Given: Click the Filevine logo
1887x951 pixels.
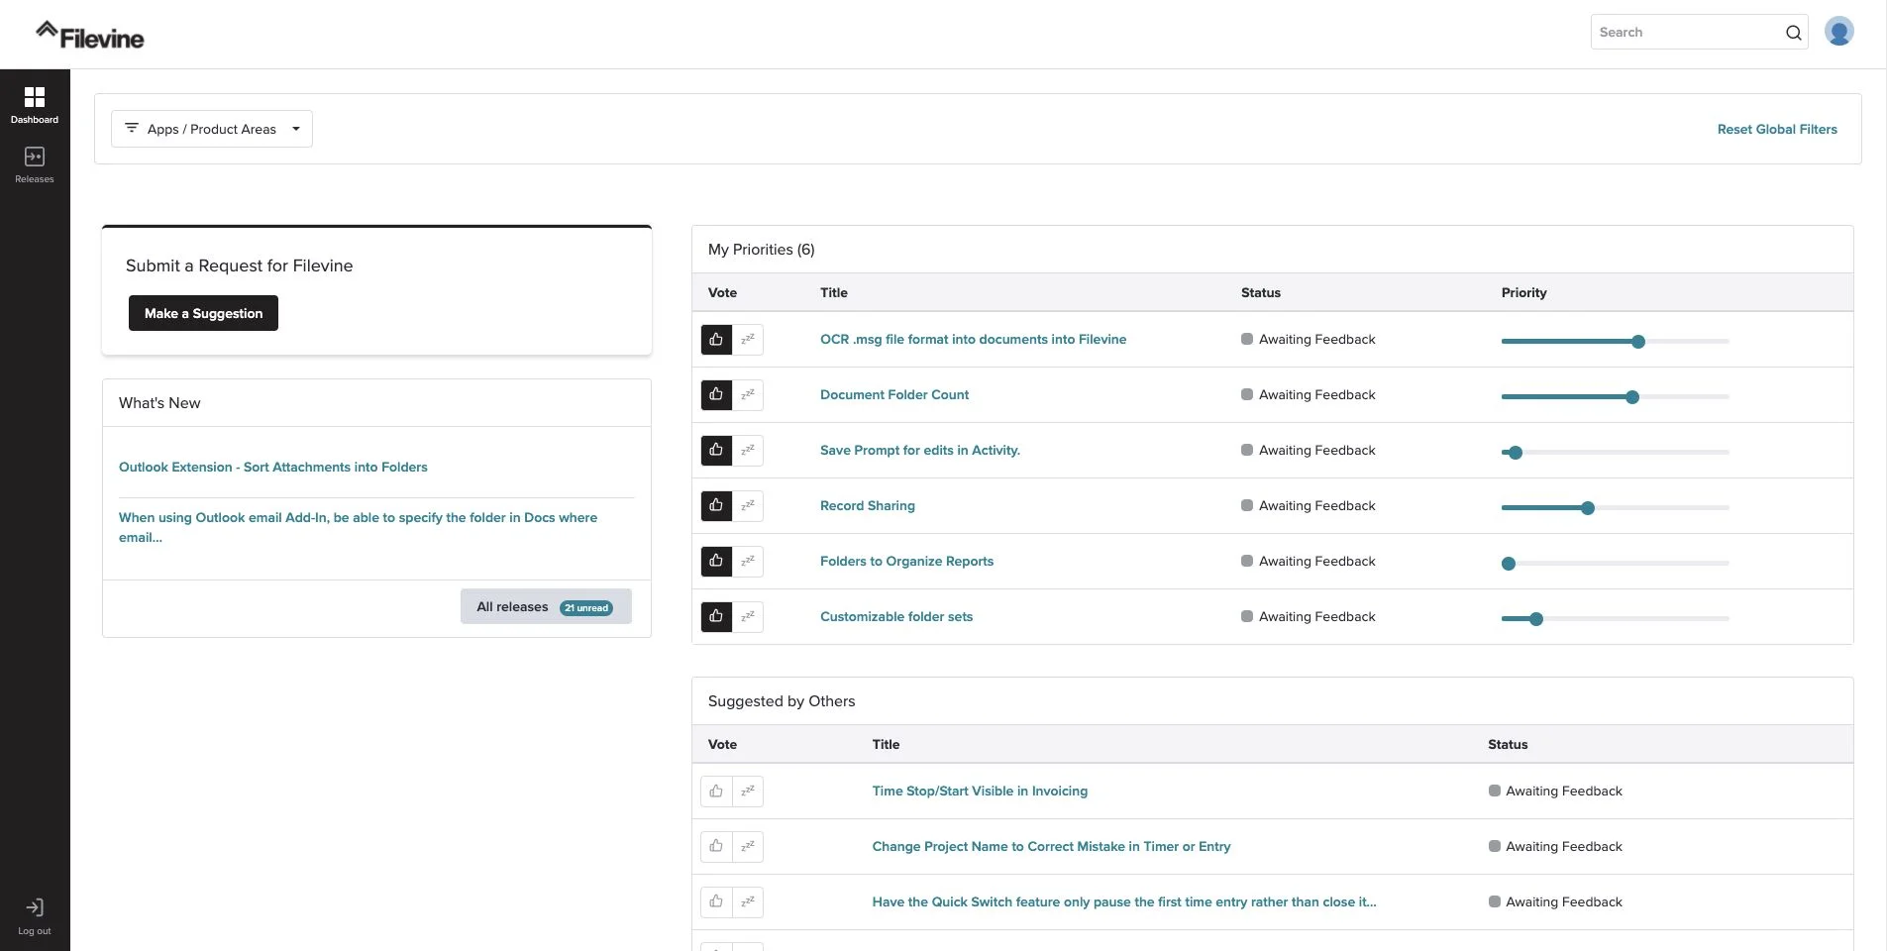Looking at the screenshot, I should pyautogui.click(x=90, y=35).
